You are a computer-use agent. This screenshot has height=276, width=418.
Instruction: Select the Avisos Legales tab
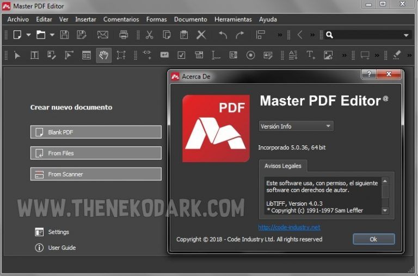[x=283, y=166]
